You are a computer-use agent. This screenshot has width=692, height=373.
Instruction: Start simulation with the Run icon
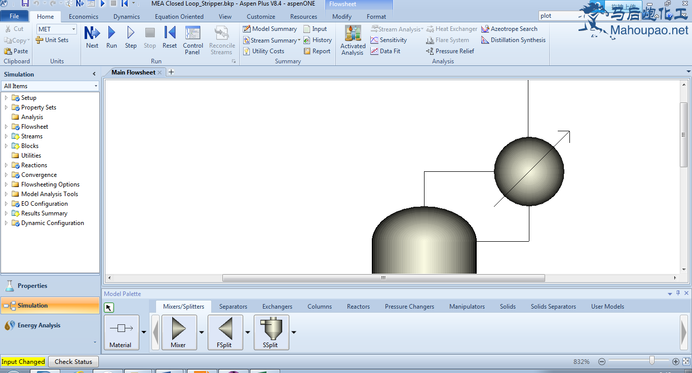click(x=111, y=38)
